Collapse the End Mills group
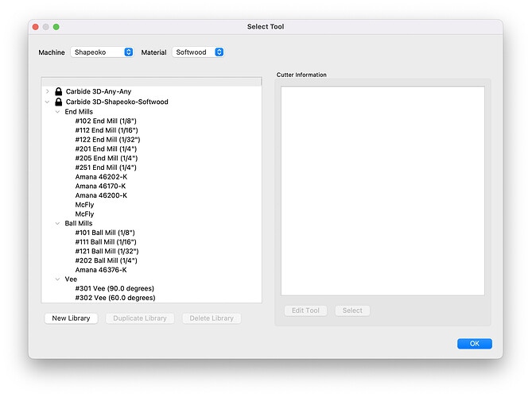532x397 pixels. 58,111
